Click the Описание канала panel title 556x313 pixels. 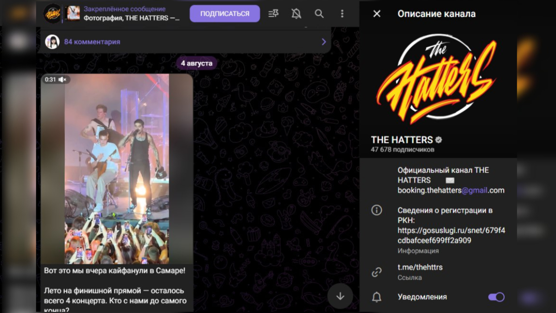(x=436, y=14)
